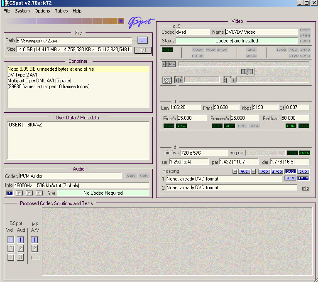This screenshot has width=318, height=282.
Task: Select the 16:9 resizing aspect button
Action: 303,178
